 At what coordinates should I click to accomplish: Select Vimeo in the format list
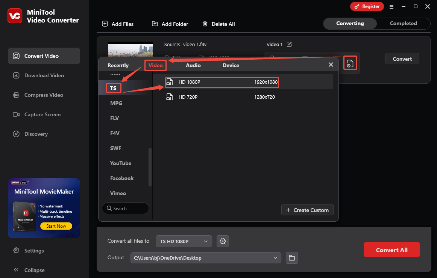(118, 193)
